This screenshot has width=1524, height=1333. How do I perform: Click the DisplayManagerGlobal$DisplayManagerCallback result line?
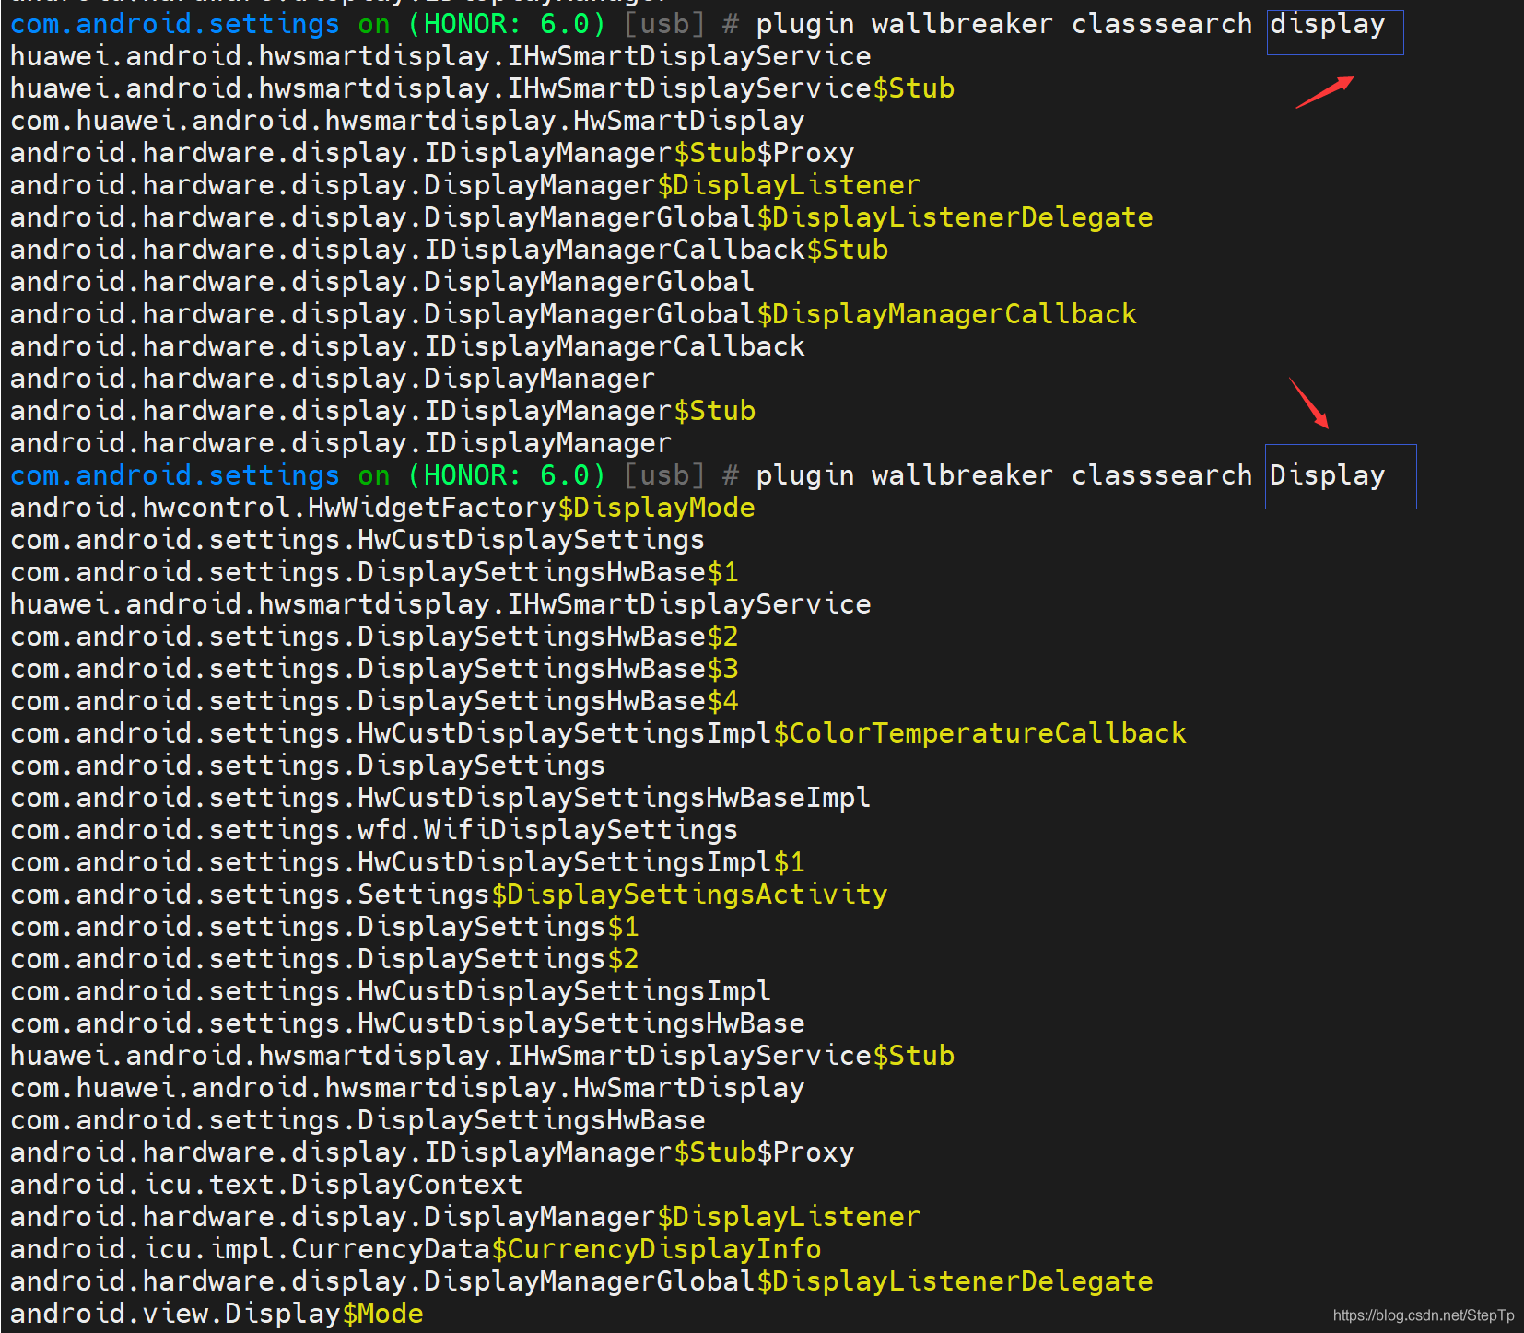(x=573, y=315)
